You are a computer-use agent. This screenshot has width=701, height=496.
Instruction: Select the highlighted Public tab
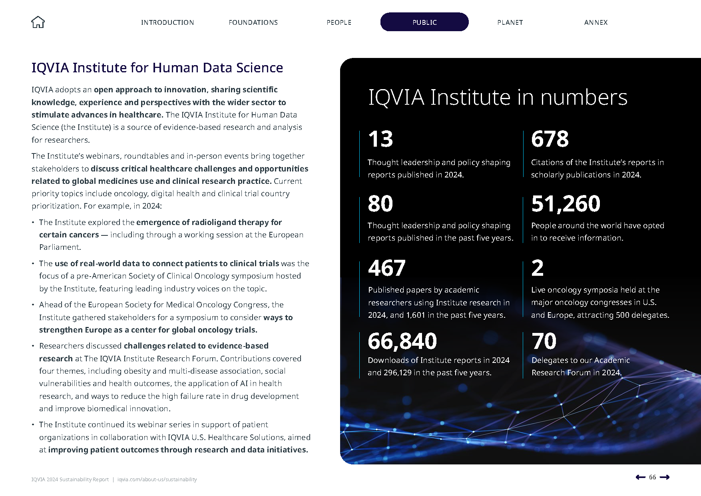[x=424, y=22]
